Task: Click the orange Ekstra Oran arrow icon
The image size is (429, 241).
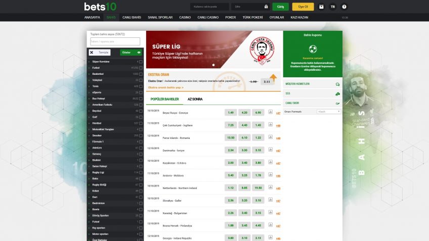Action: coord(273,78)
